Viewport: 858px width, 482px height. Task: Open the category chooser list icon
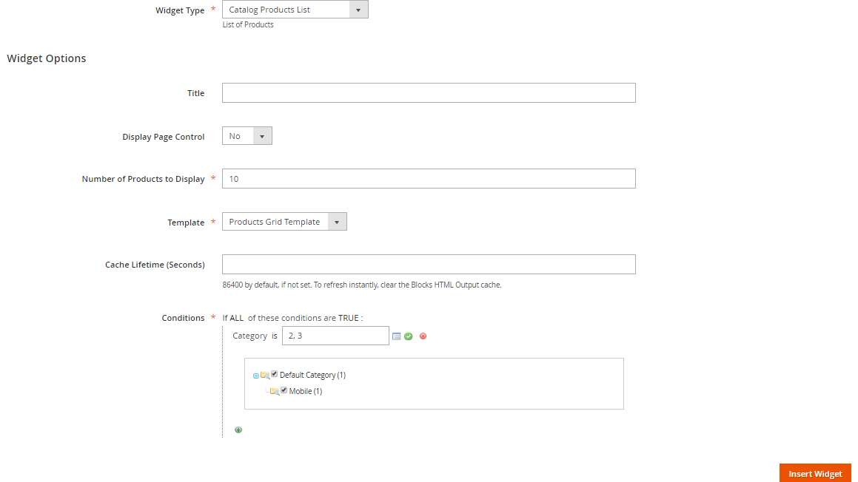(x=397, y=336)
